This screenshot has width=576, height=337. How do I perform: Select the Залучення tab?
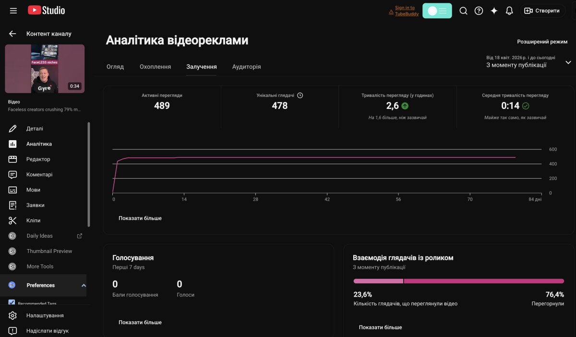click(202, 67)
